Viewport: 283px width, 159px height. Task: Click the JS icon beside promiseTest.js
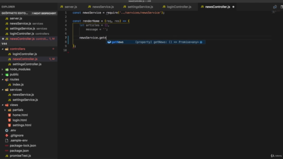point(7,155)
